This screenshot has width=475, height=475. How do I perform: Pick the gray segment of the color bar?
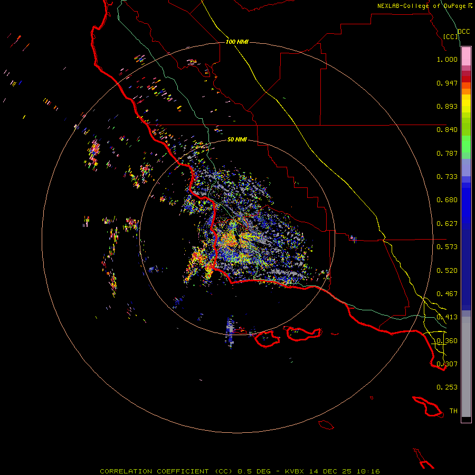[466, 367]
